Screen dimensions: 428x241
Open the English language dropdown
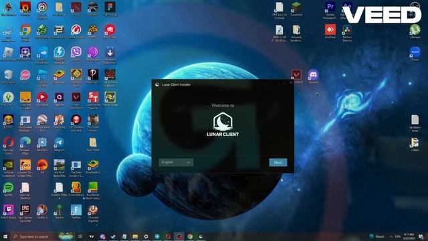click(176, 162)
